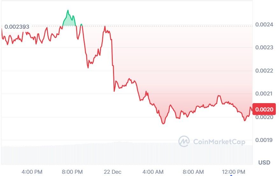
Task: Click the blue marker below 12:00 PM
Action: (232, 175)
